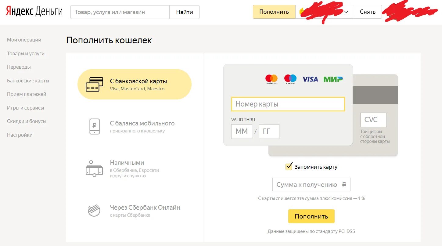This screenshot has width=442, height=246.
Task: Select Через Сбербанк Онлайн top-up method
Action: tap(135, 210)
